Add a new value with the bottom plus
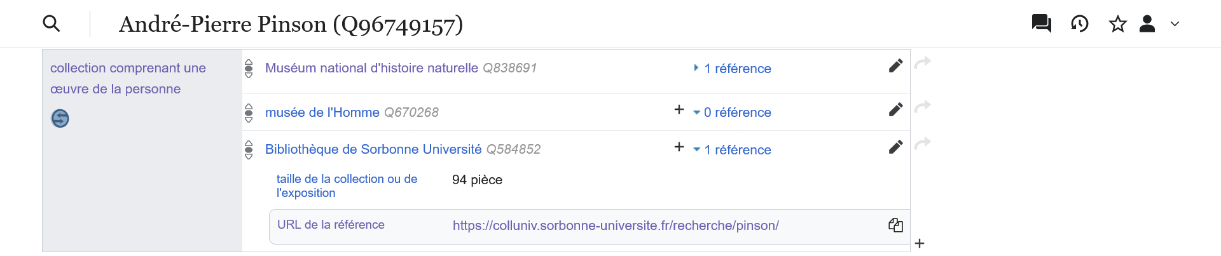This screenshot has height=256, width=1221. (x=920, y=243)
